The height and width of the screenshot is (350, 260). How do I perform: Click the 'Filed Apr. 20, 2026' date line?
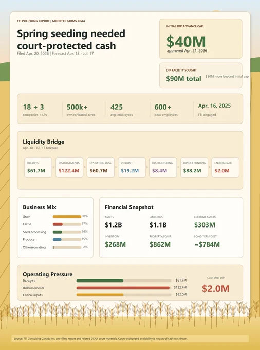tap(55, 54)
